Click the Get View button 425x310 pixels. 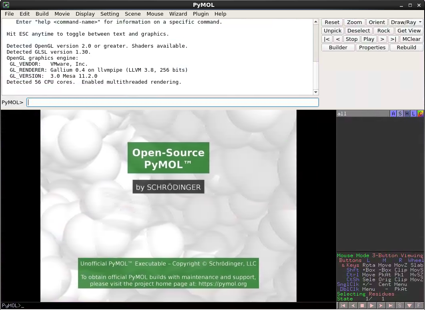click(x=409, y=30)
